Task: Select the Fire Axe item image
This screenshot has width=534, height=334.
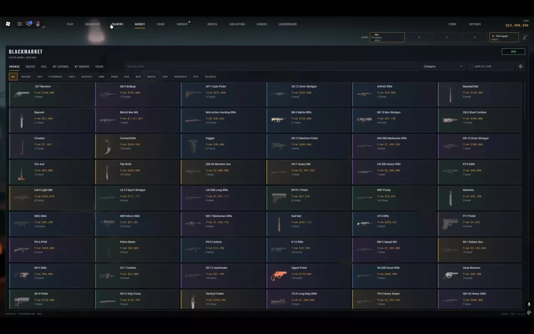Action: [22, 172]
